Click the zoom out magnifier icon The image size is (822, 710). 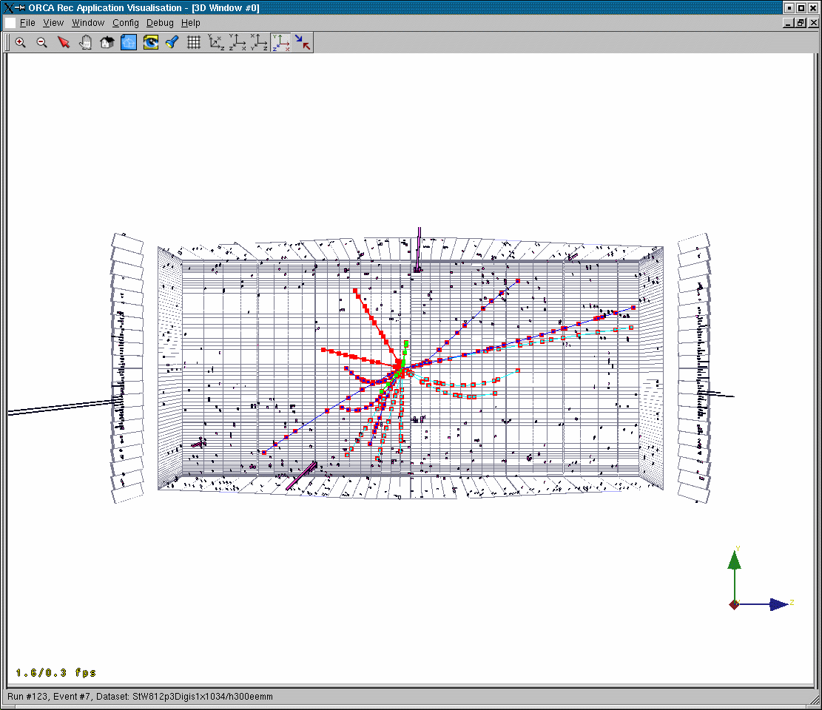(42, 42)
